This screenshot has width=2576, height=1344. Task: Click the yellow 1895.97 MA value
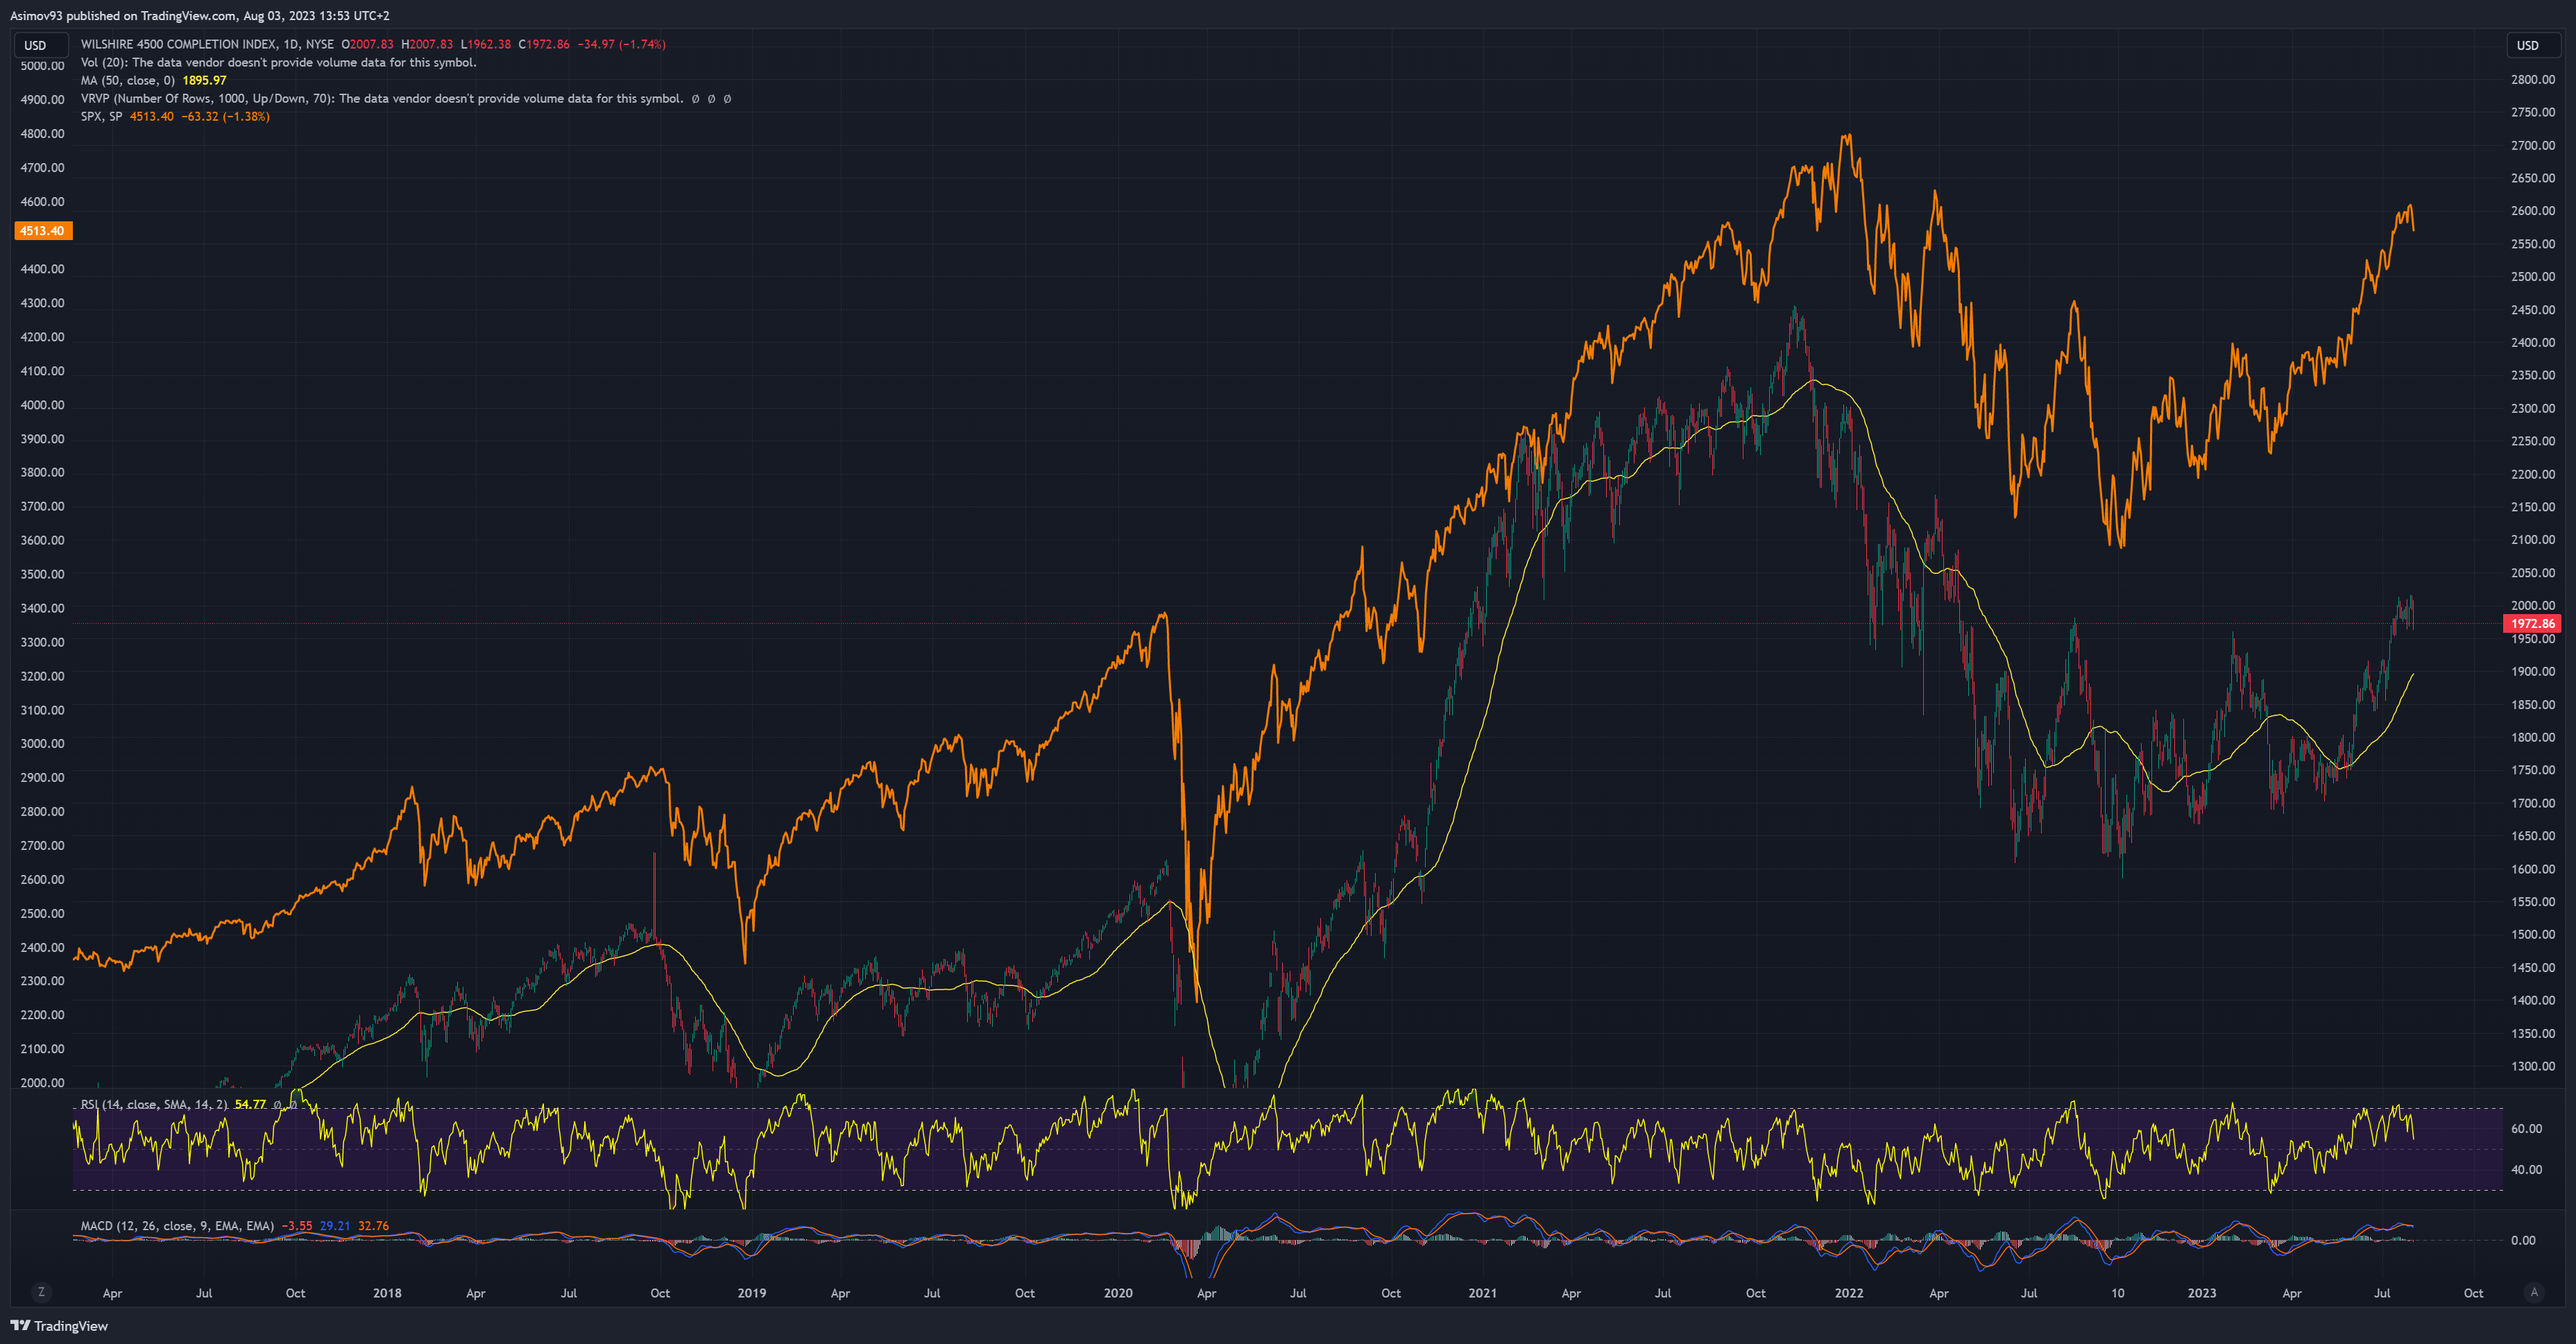pyautogui.click(x=204, y=80)
